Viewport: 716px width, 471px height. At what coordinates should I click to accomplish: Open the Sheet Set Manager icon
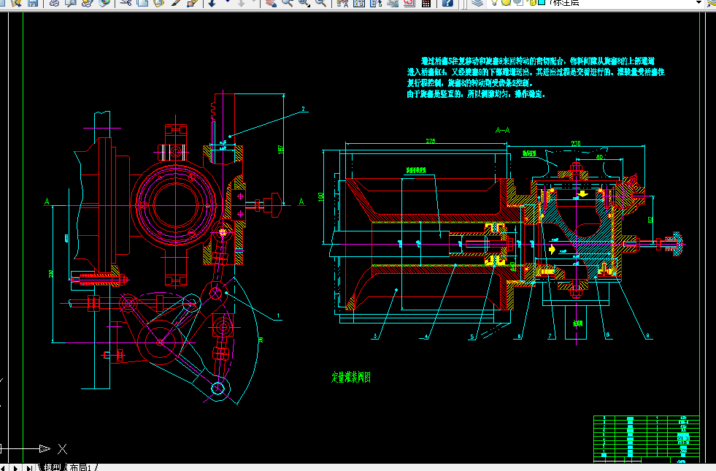click(x=393, y=3)
